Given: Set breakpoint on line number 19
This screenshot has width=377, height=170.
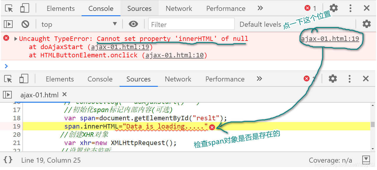Looking at the screenshot, I should tap(17, 126).
